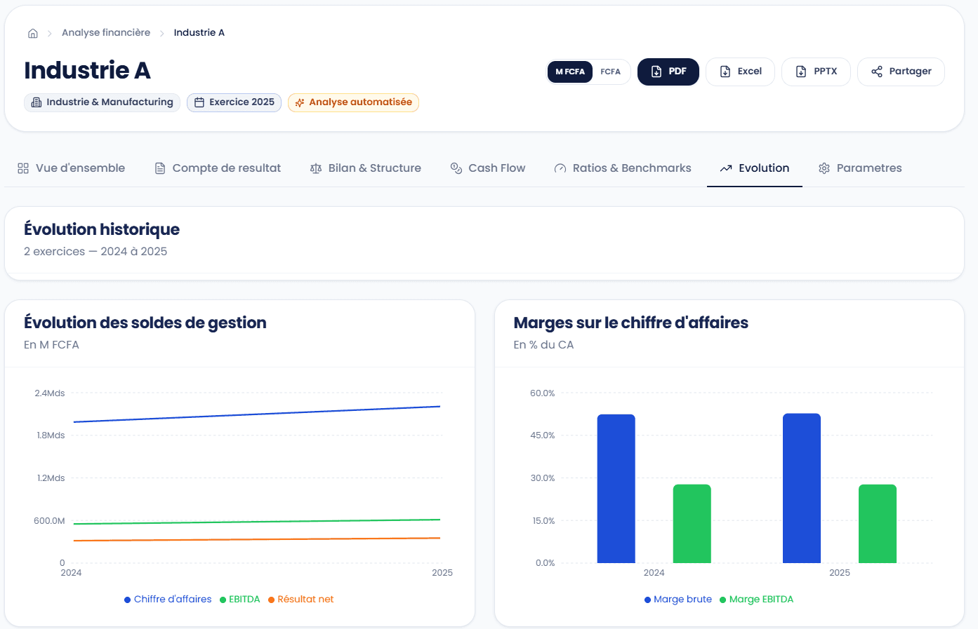
Task: Click the PDF download icon
Action: pos(656,72)
